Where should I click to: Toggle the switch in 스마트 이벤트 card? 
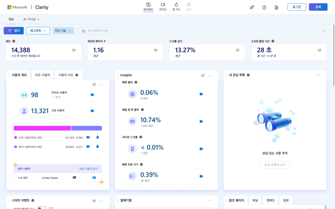42,208
